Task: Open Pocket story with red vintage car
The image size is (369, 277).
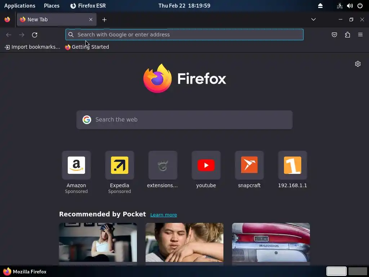Action: 271,242
